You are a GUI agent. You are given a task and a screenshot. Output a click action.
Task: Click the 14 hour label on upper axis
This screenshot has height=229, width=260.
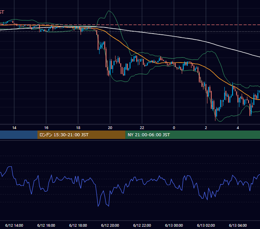pyautogui.click(x=14, y=128)
